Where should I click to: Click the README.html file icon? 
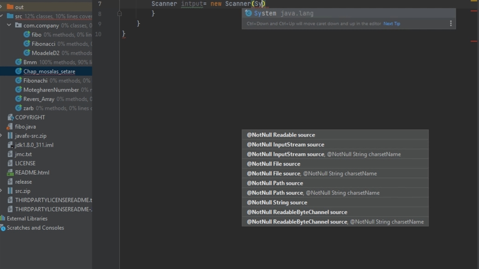click(x=10, y=173)
